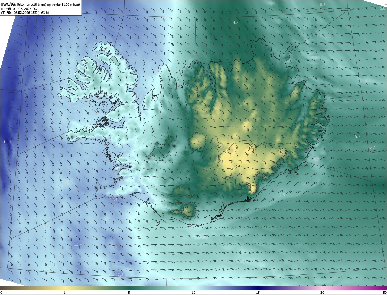387x295 pixels.
Task: Click the map value label 14.4
Action: click(7, 142)
